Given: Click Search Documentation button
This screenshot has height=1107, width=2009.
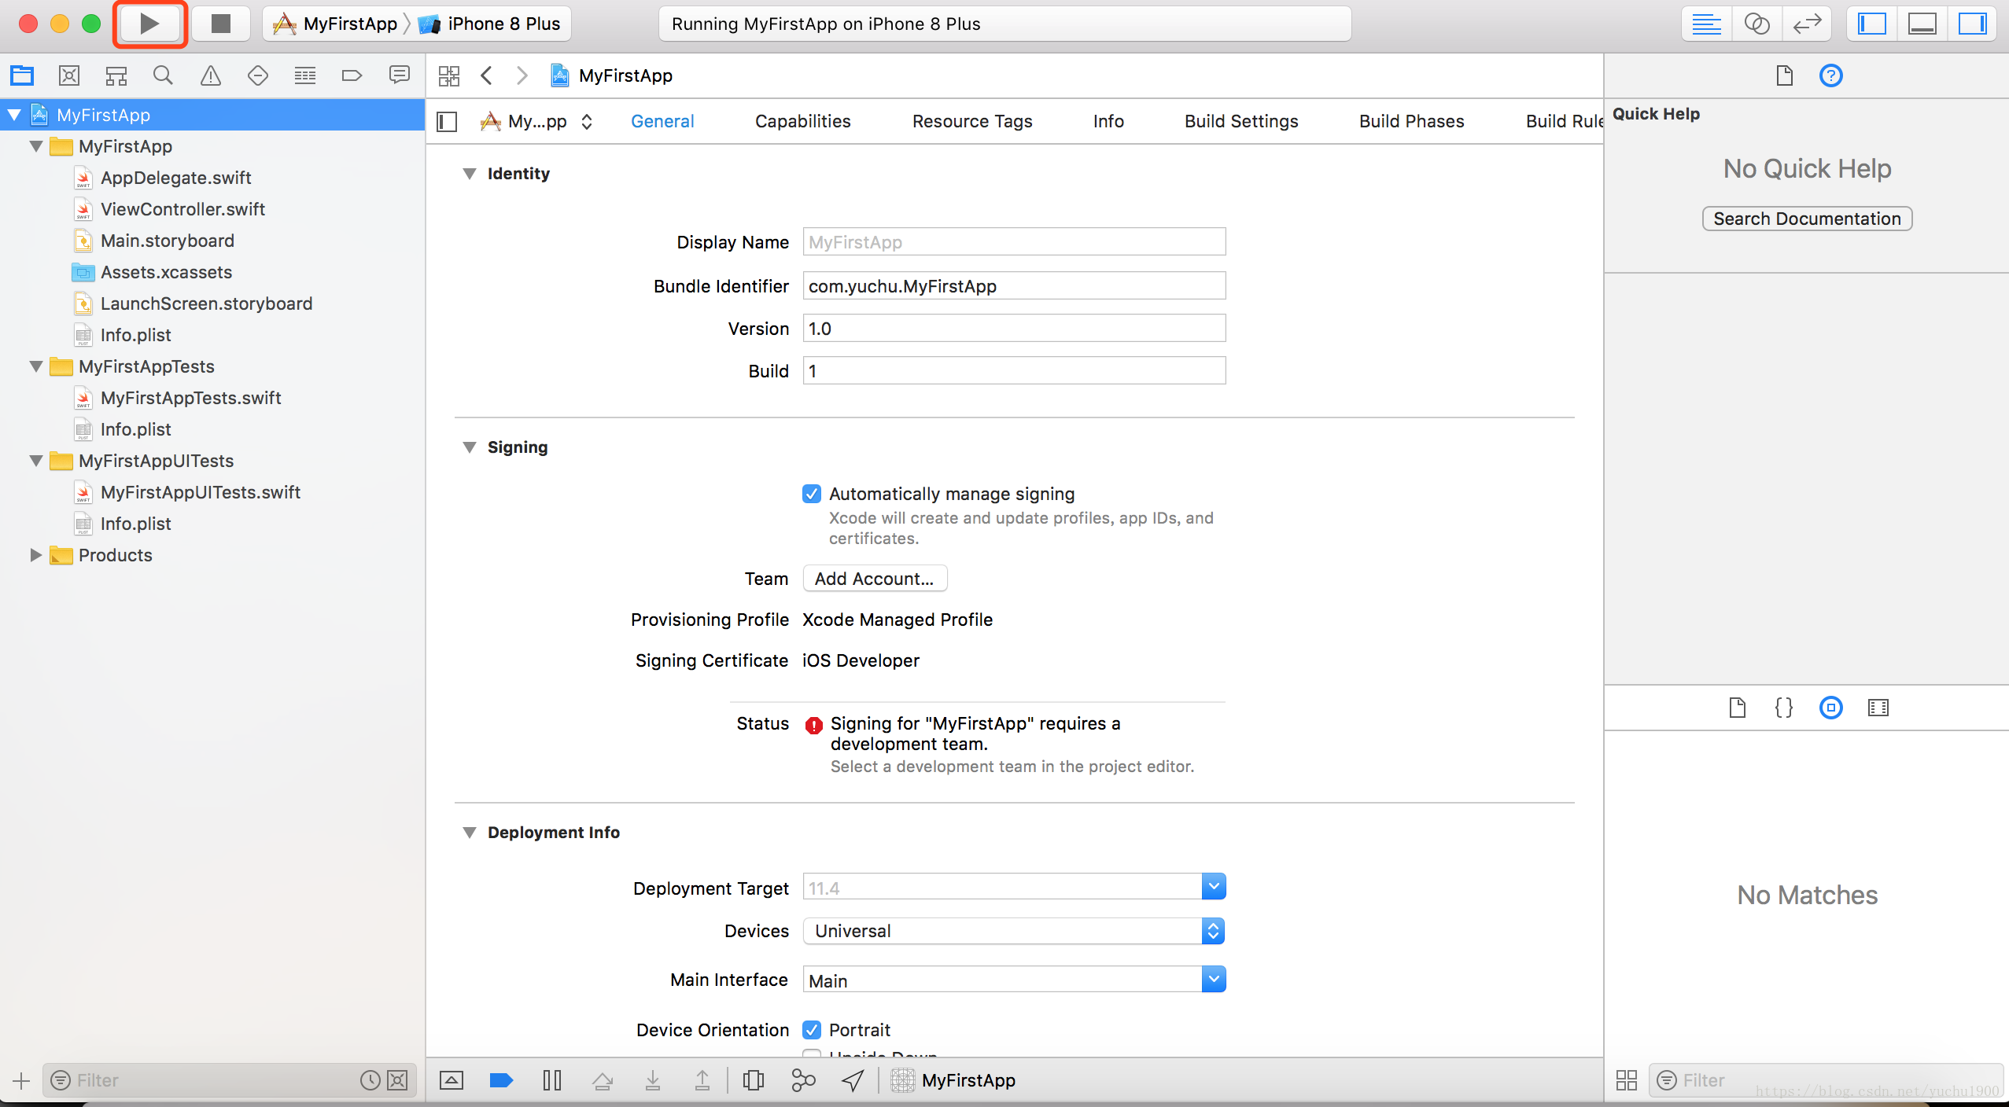Looking at the screenshot, I should coord(1807,219).
